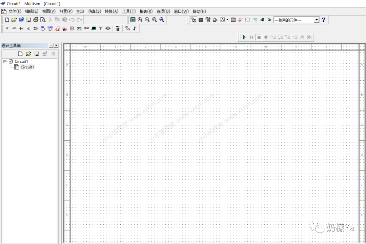
Task: Place a Diode component icon
Action: pyautogui.click(x=21, y=28)
